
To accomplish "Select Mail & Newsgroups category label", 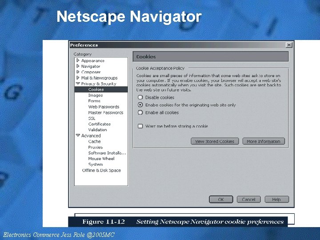I will click(x=100, y=78).
